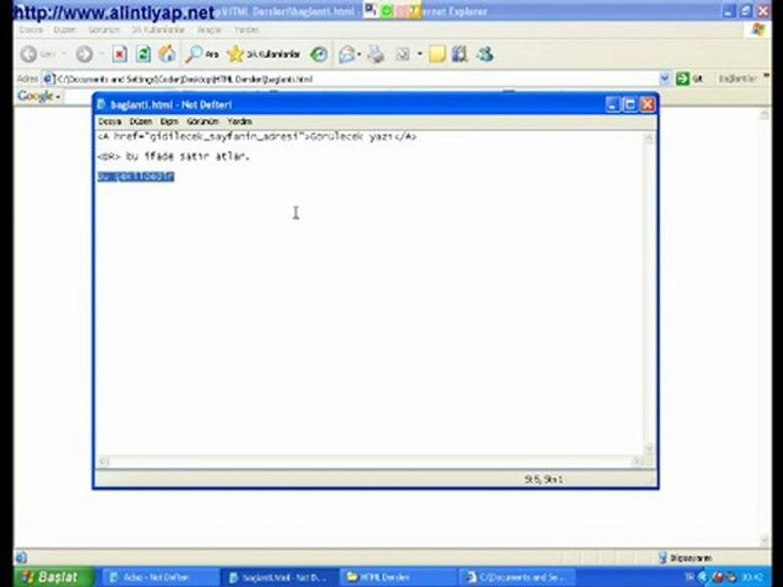Open Yardım menu in Internet Explorer
The height and width of the screenshot is (587, 783).
tap(246, 30)
